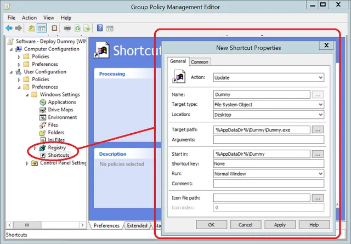Viewport: 351px width, 244px height.
Task: Click the Name field containing Dummy
Action: pos(262,94)
